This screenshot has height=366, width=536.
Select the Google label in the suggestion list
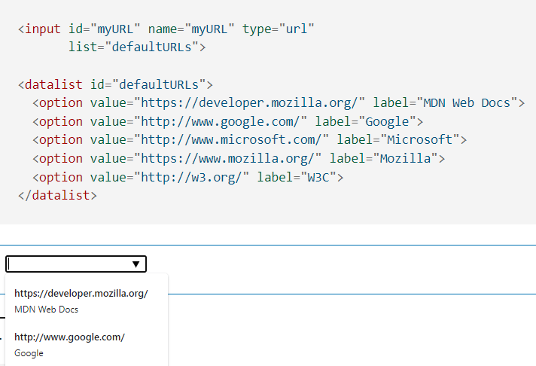29,353
